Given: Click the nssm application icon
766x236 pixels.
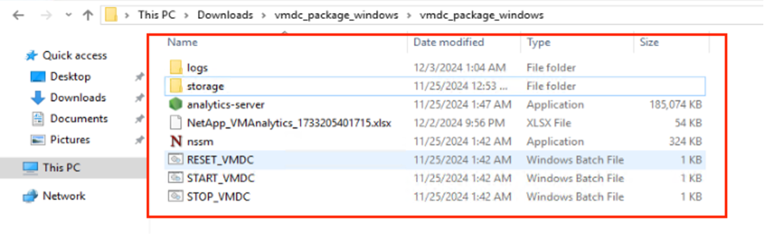Looking at the screenshot, I should click(x=176, y=141).
